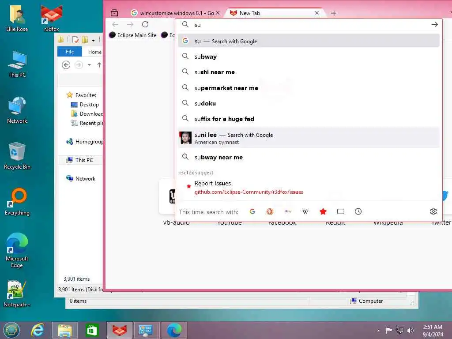Select the Notepad++ desktop shortcut

17,294
